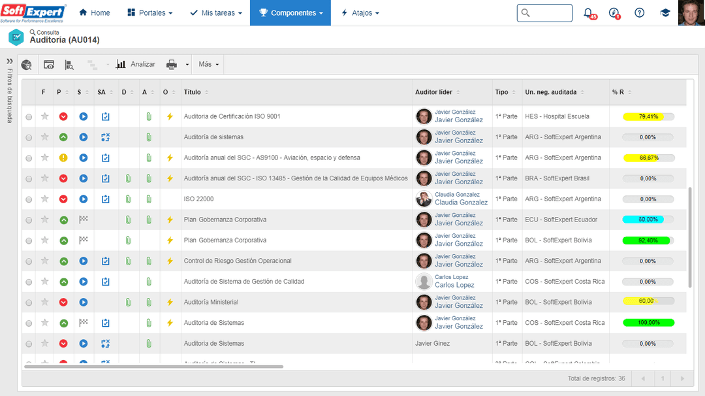Open the notifications bell icon

tap(588, 13)
